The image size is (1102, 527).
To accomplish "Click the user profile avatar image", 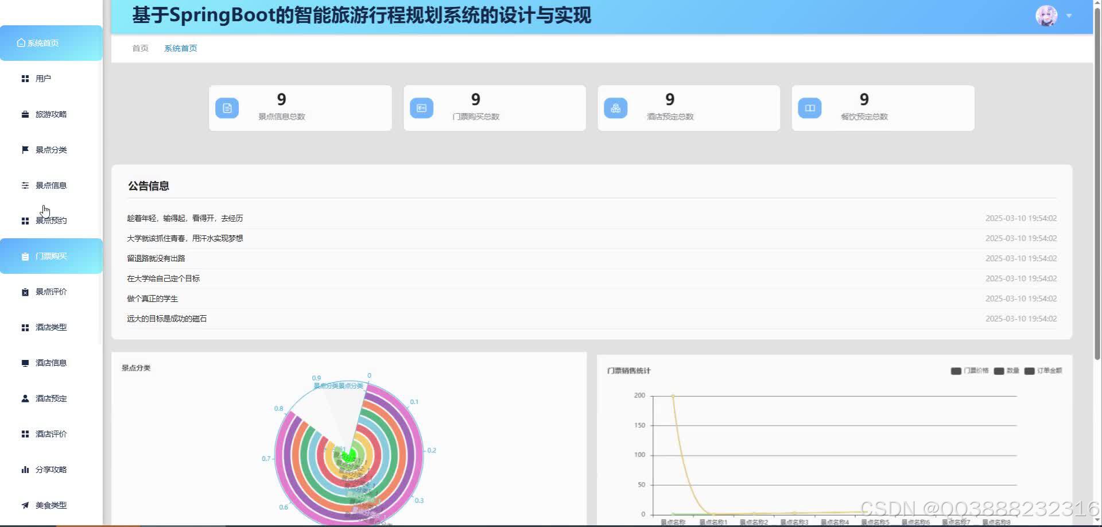I will click(x=1047, y=15).
